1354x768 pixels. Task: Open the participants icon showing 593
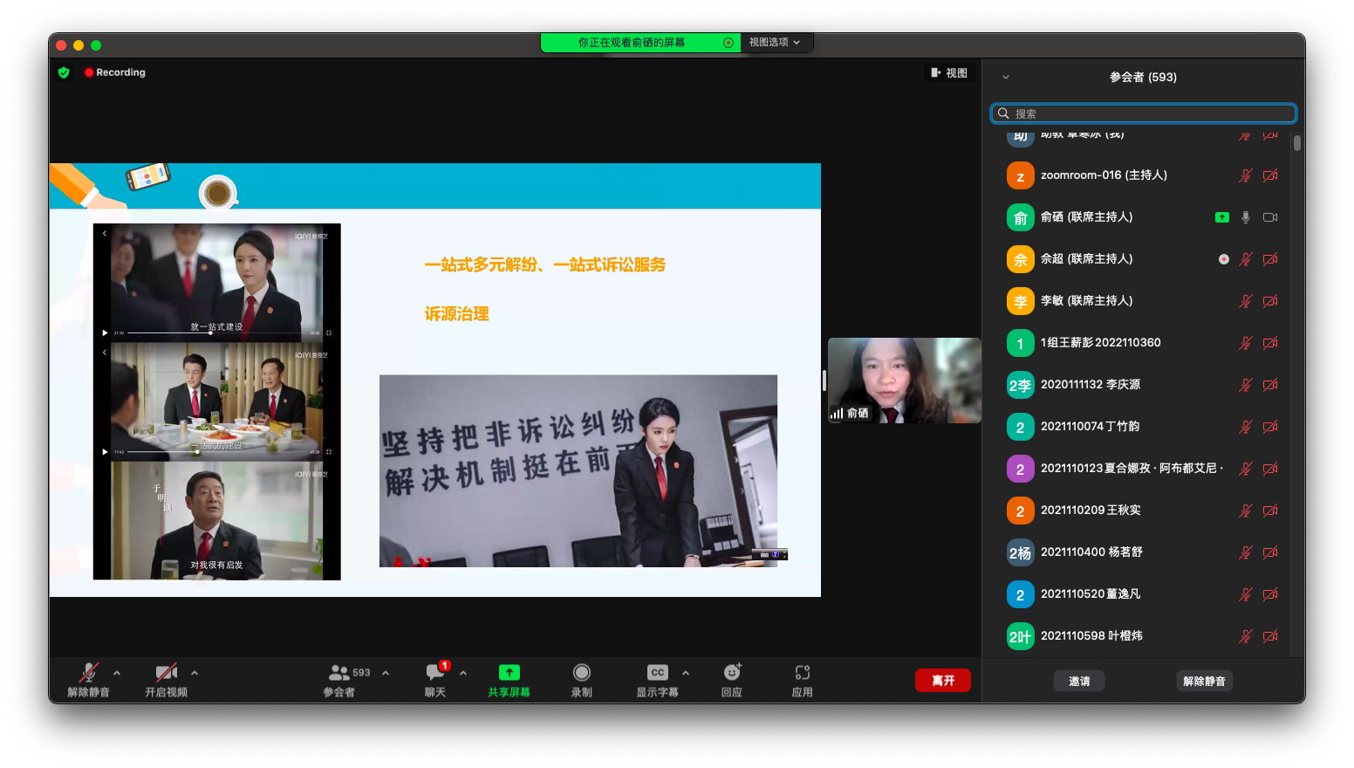click(340, 673)
